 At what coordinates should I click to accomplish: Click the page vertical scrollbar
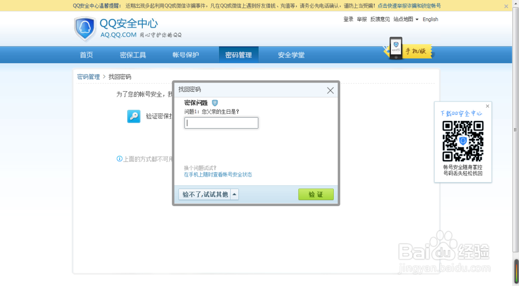(515, 130)
